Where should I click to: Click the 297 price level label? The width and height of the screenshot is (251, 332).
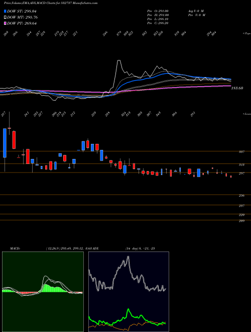[x=242, y=173]
